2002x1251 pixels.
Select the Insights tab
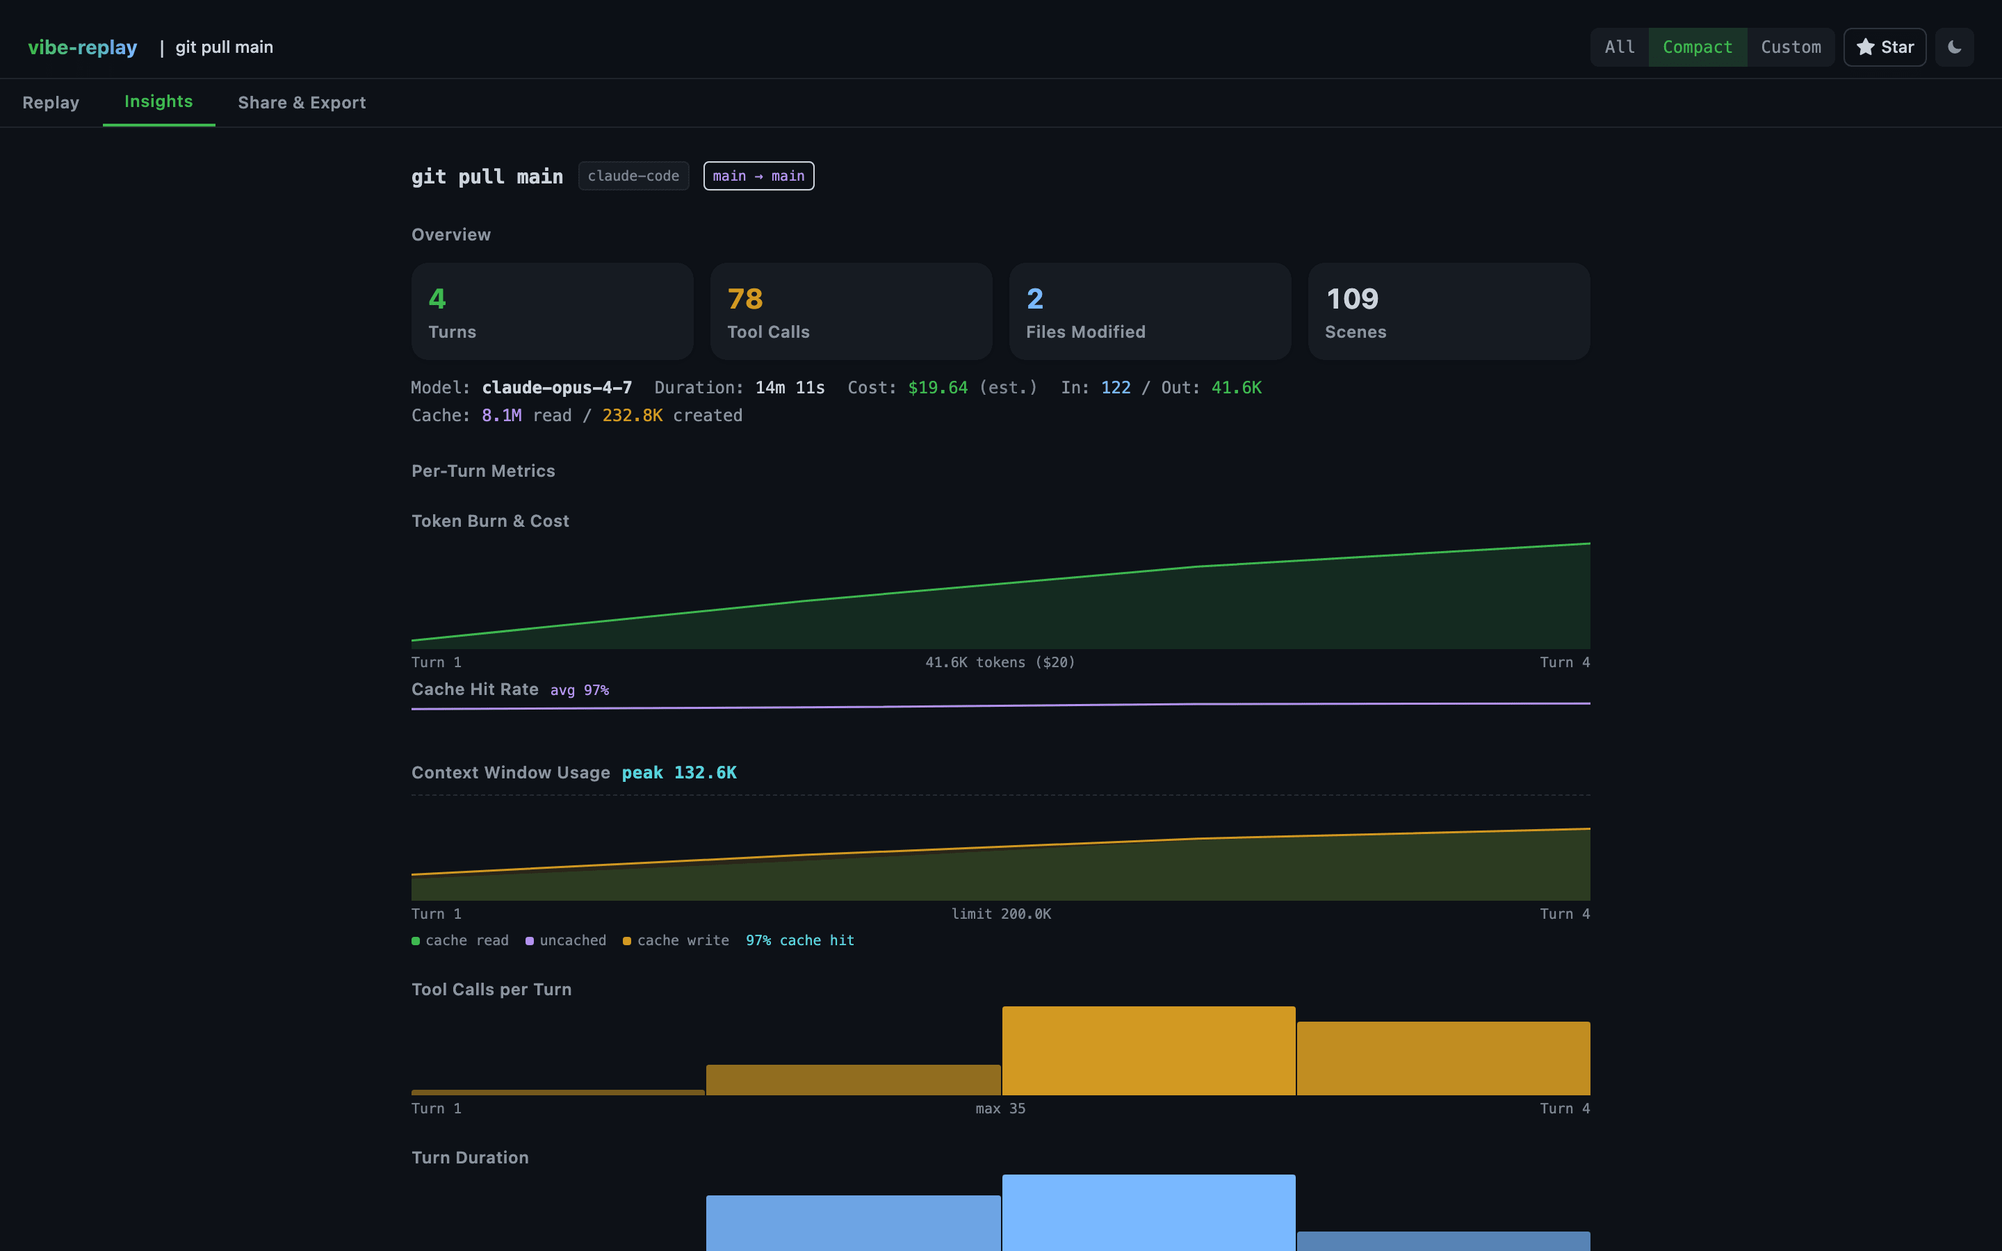tap(158, 101)
